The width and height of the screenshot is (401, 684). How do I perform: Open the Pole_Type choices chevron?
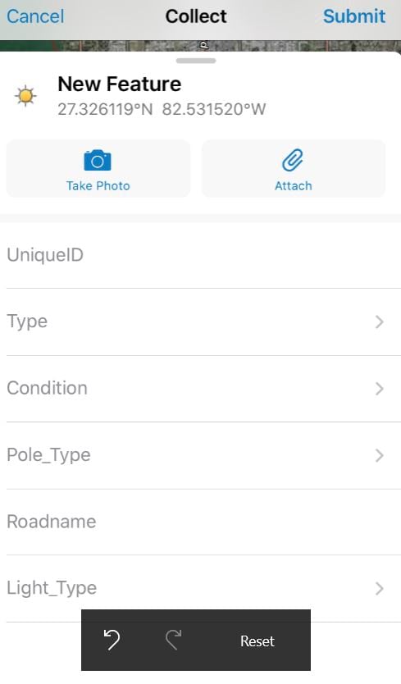(x=379, y=455)
